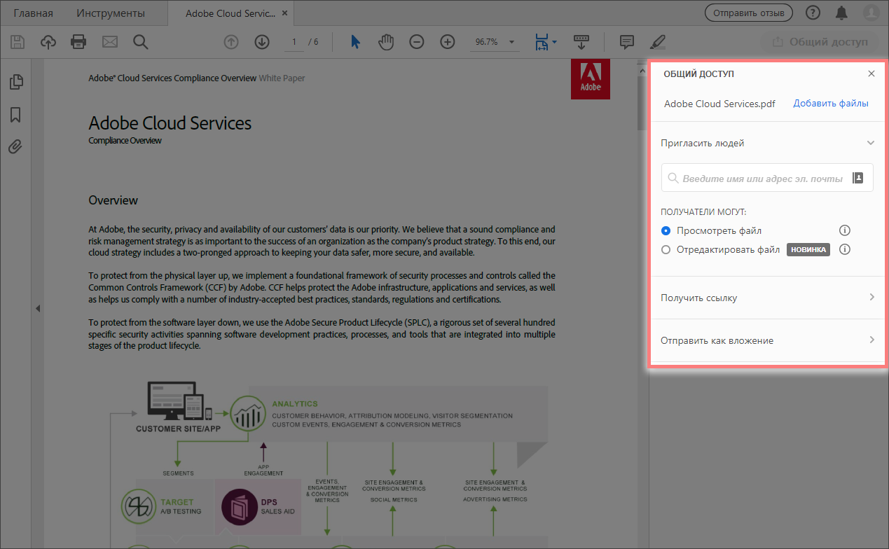Go to next page arrow
The width and height of the screenshot is (889, 549).
click(x=262, y=42)
